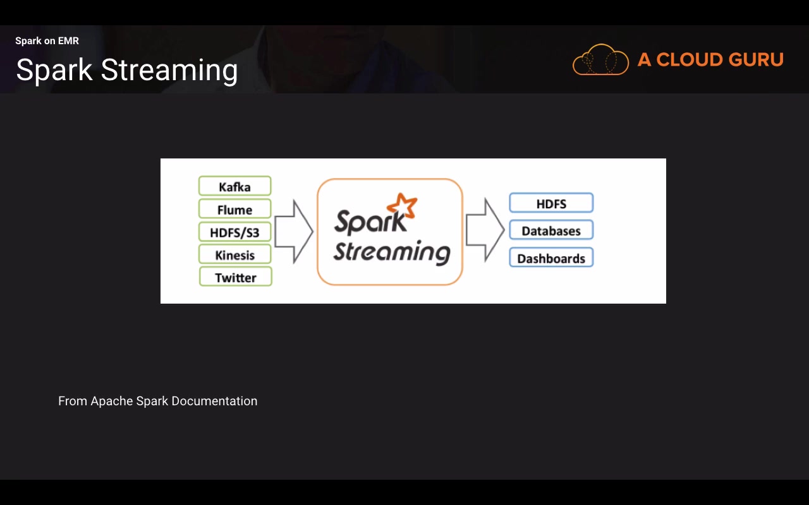Viewport: 809px width, 505px height.
Task: Click the output arrow leaving Spark Streaming
Action: 485,230
